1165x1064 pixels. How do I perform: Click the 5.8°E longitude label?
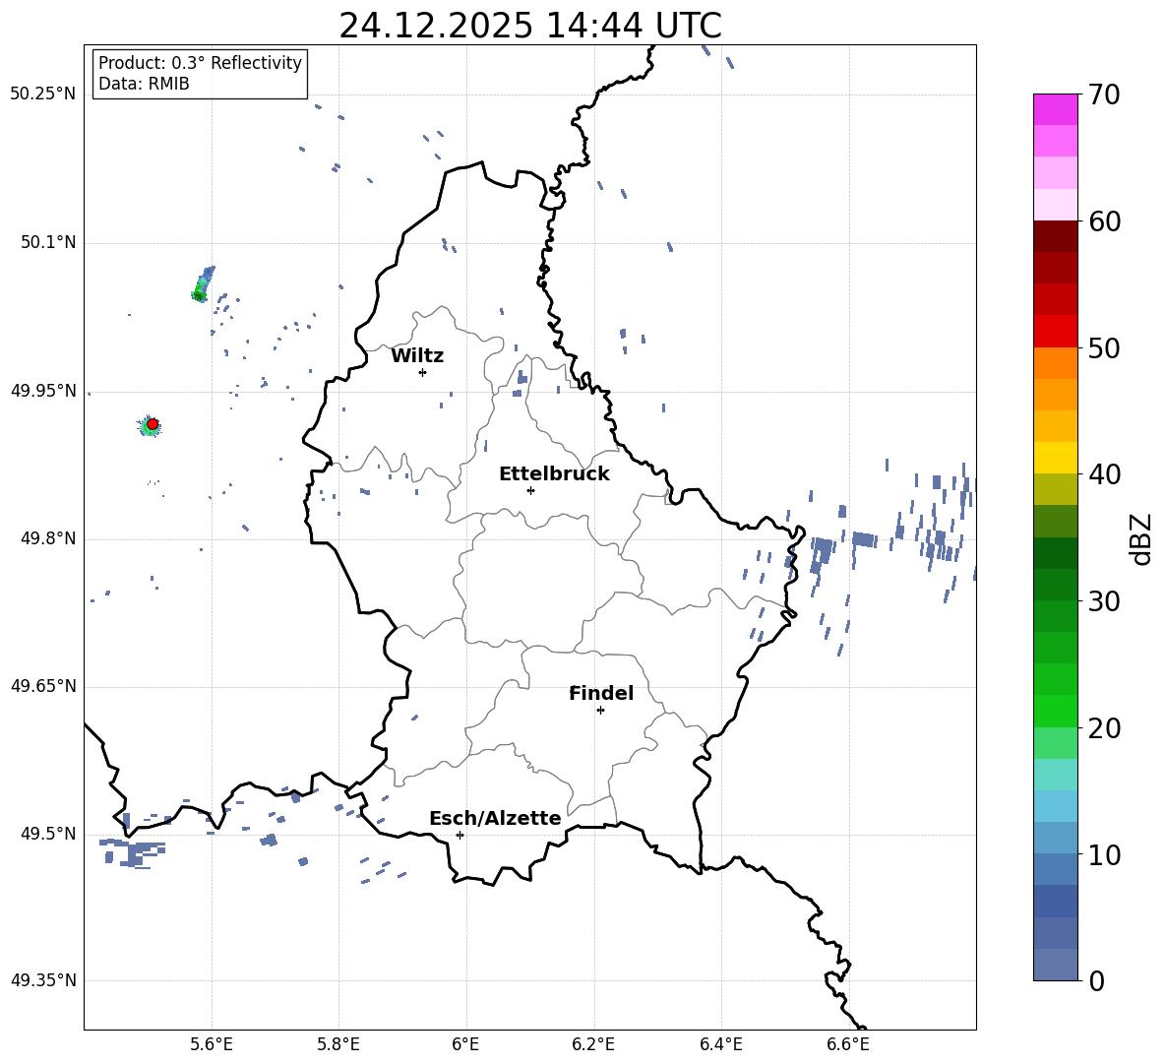point(338,1045)
